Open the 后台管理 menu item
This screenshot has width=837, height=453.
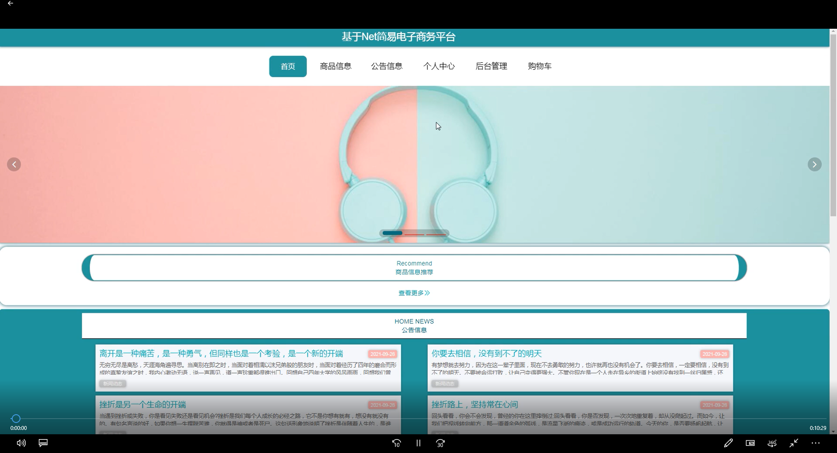tap(491, 66)
